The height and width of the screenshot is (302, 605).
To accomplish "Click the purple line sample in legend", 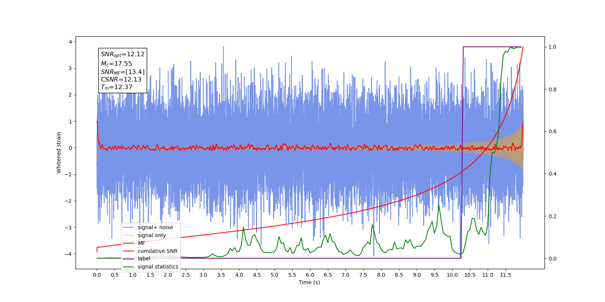I will pos(129,259).
